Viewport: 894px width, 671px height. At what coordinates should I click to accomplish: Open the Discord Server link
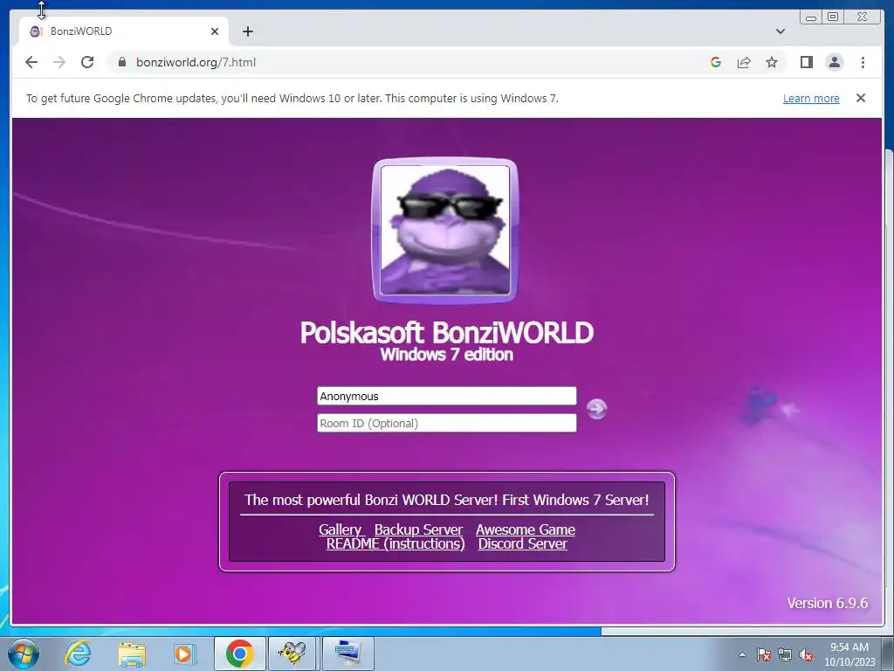coord(522,543)
